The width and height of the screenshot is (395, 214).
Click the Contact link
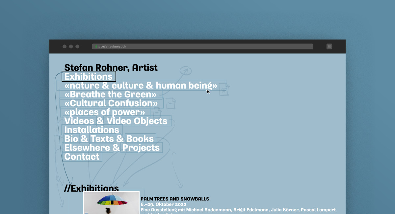coord(82,157)
